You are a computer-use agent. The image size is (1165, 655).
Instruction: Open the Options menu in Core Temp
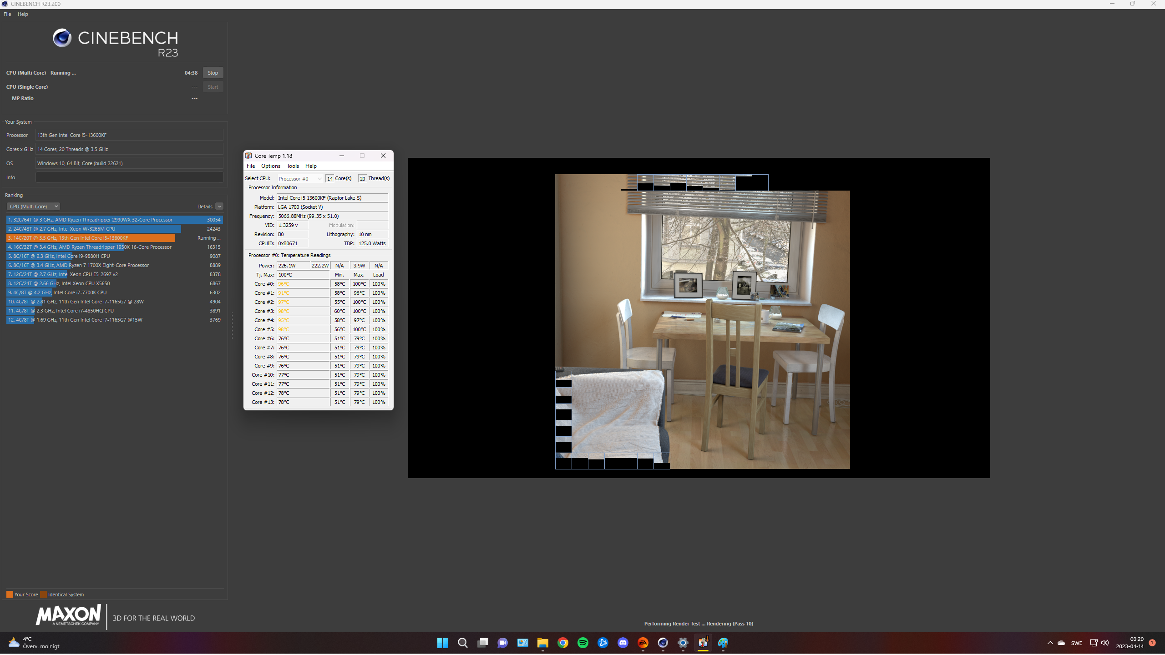coord(270,166)
